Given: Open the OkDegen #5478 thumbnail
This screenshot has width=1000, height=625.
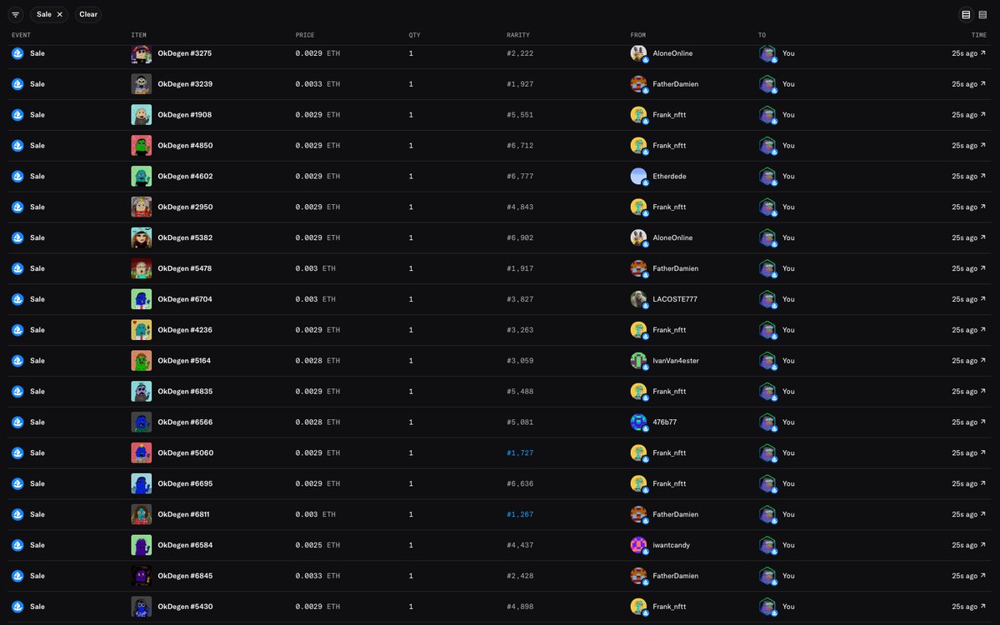Looking at the screenshot, I should coord(141,268).
